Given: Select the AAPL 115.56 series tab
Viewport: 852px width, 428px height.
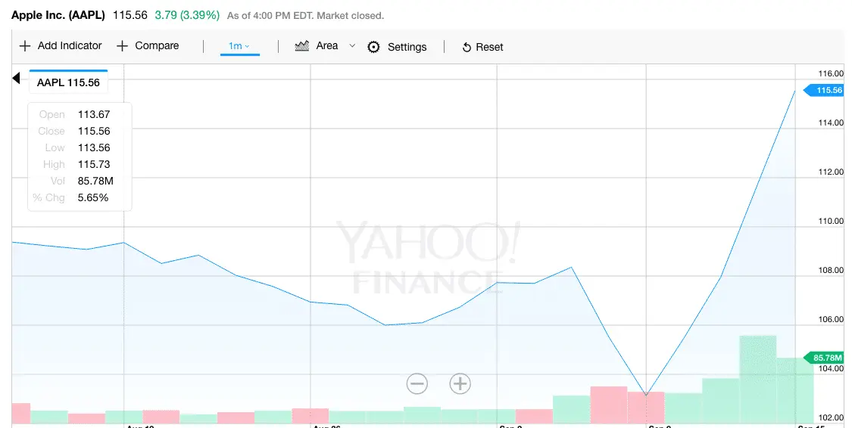Looking at the screenshot, I should coord(68,82).
